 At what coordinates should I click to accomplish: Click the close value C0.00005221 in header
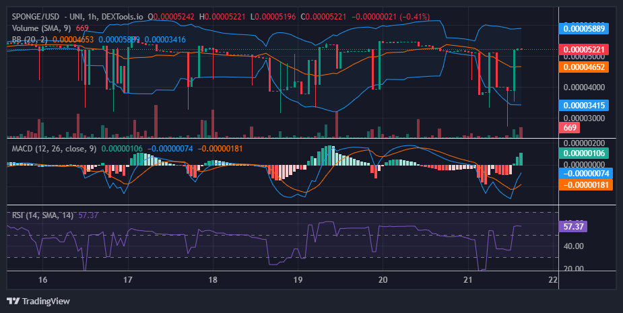click(323, 17)
